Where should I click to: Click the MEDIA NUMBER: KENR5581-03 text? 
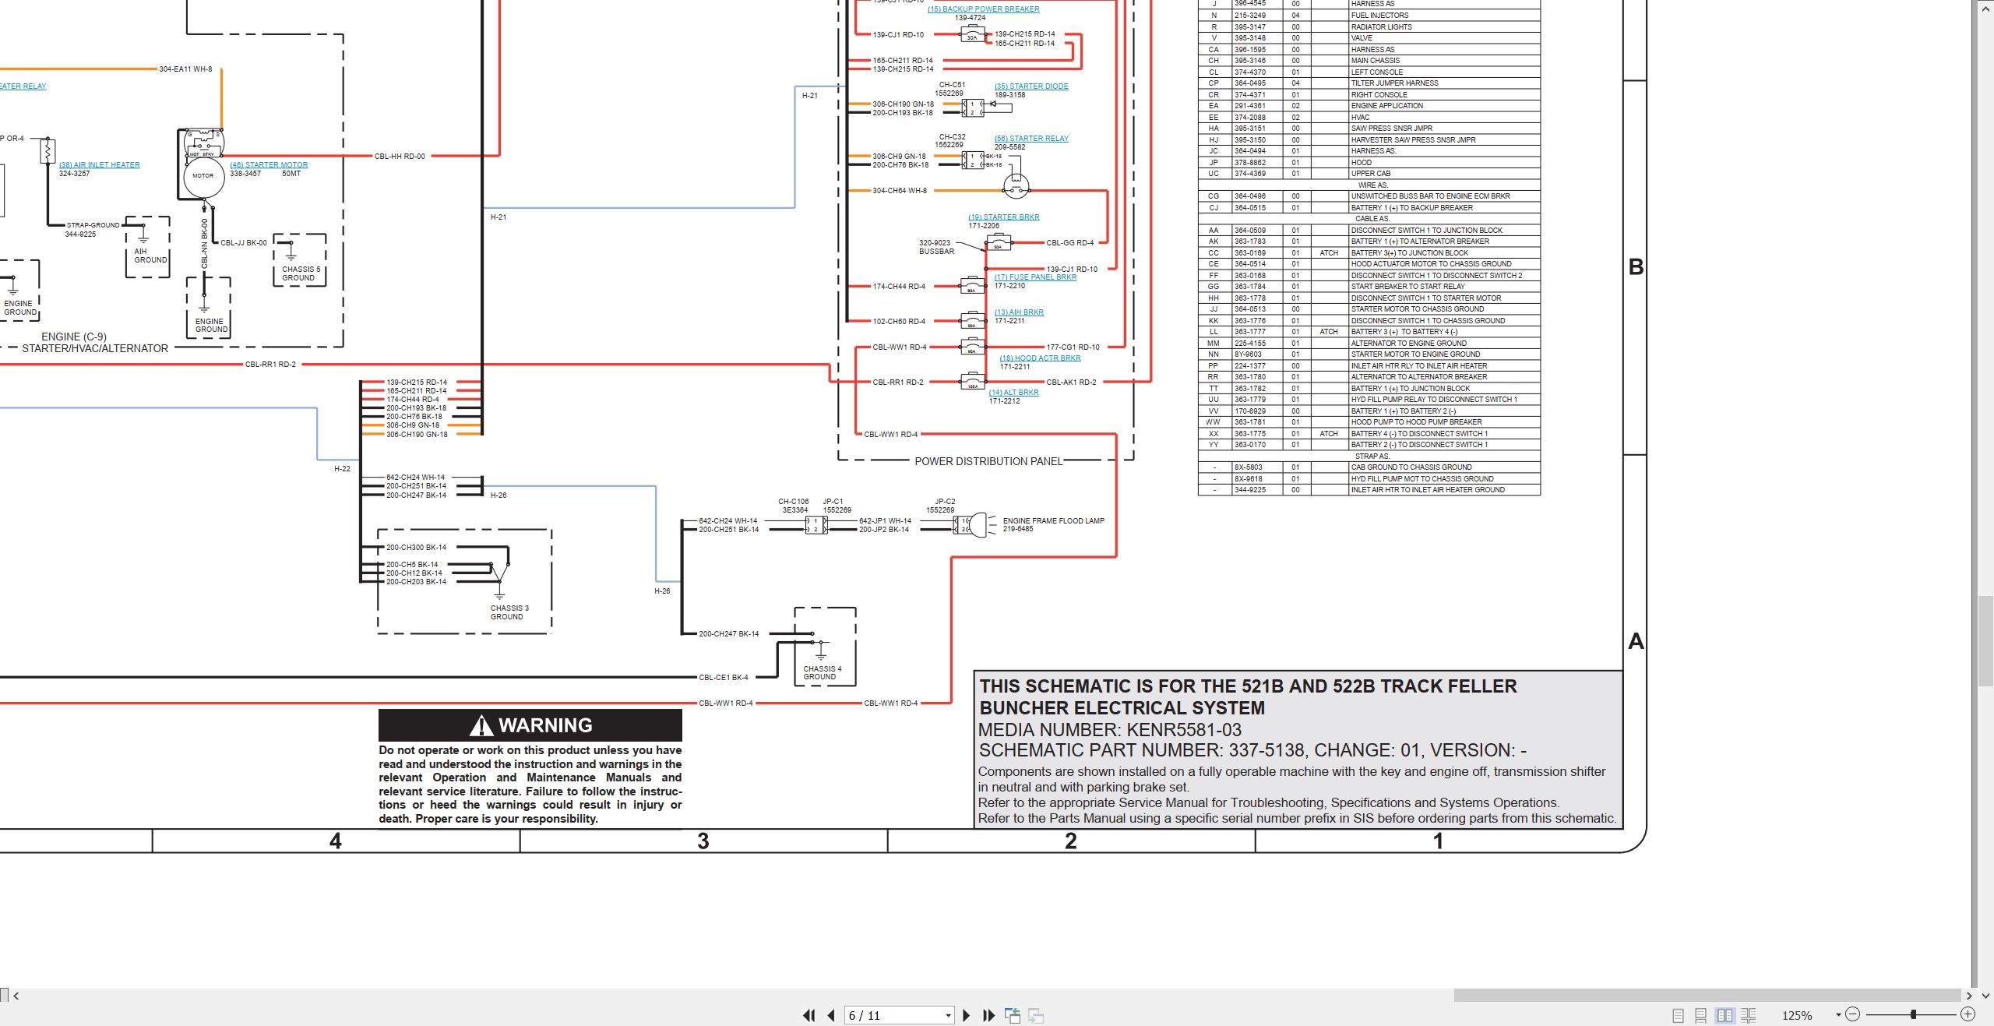[1110, 730]
